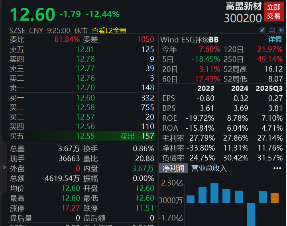Click the Wind ESG评级 BB label
Viewport: 287px width, 226px height.
[189, 39]
